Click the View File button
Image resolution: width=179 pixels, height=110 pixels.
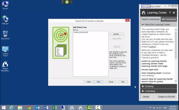coord(117,47)
